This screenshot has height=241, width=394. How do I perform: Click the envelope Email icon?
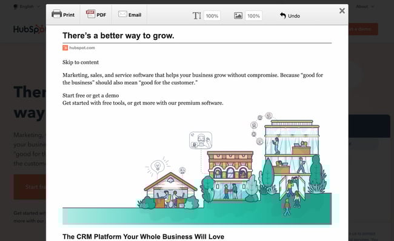pos(122,14)
